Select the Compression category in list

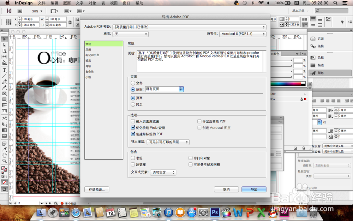pyautogui.click(x=104, y=50)
